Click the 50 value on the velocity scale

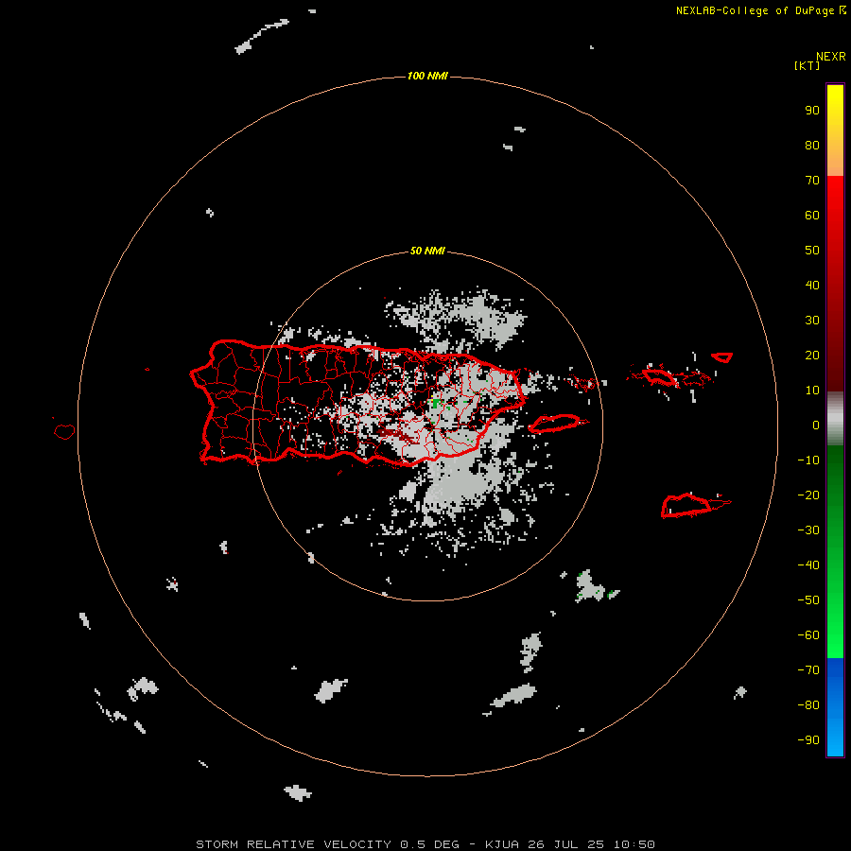tap(812, 251)
